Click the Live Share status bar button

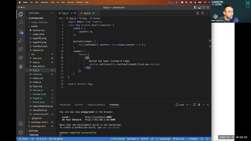[x=56, y=139]
